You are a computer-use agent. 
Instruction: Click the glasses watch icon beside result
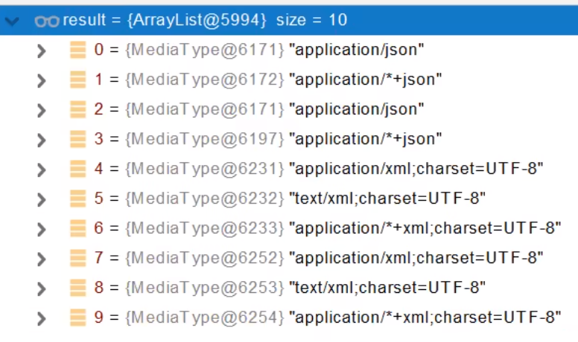pos(46,21)
